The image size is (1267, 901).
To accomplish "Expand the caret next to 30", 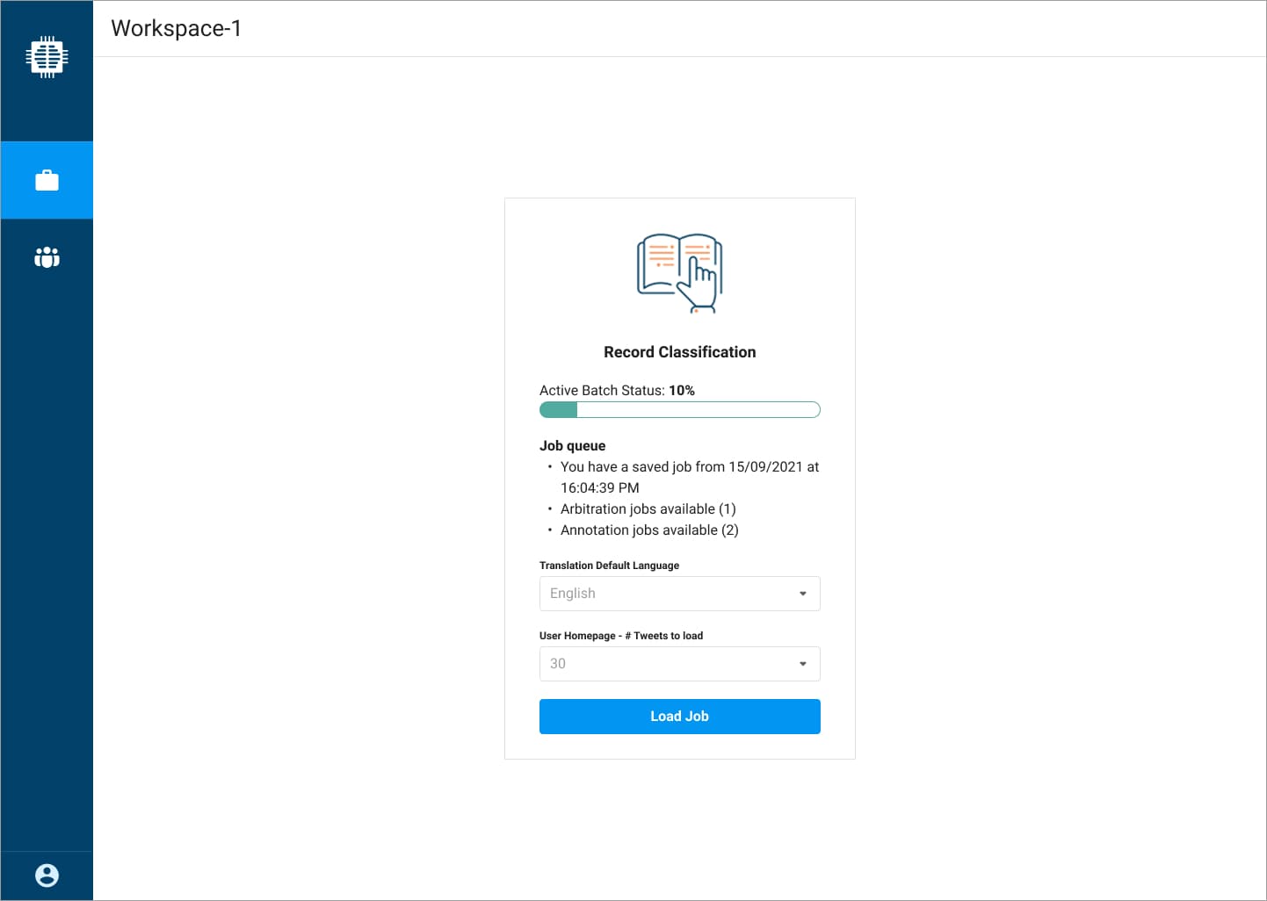I will tap(801, 664).
